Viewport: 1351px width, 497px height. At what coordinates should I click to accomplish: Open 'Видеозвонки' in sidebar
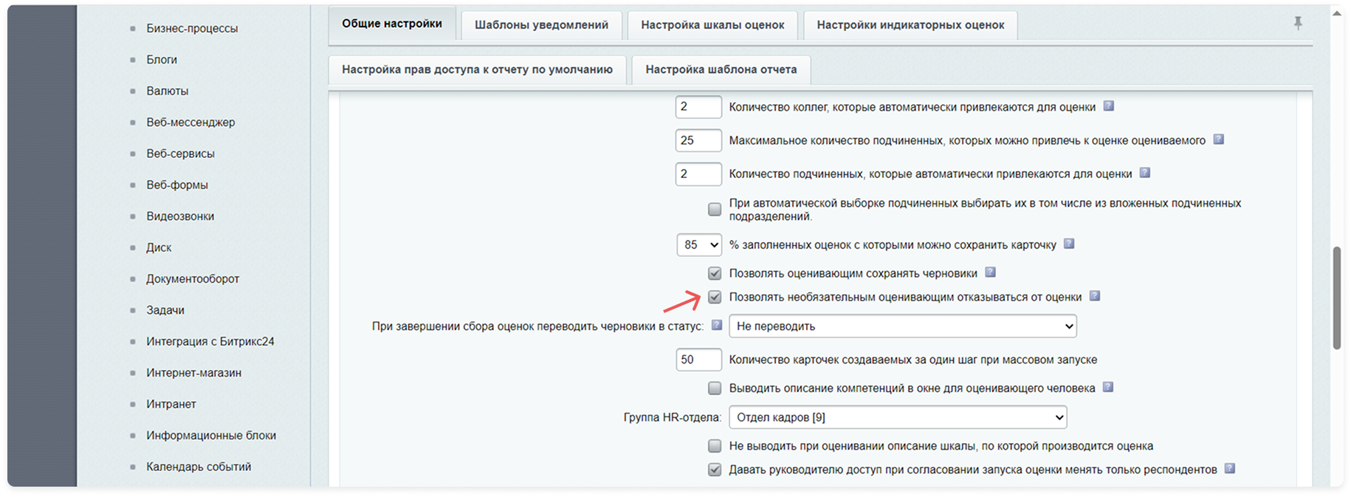tap(180, 216)
